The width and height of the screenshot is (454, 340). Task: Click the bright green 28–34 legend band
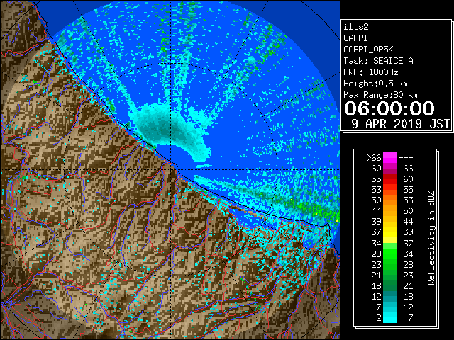coord(390,254)
